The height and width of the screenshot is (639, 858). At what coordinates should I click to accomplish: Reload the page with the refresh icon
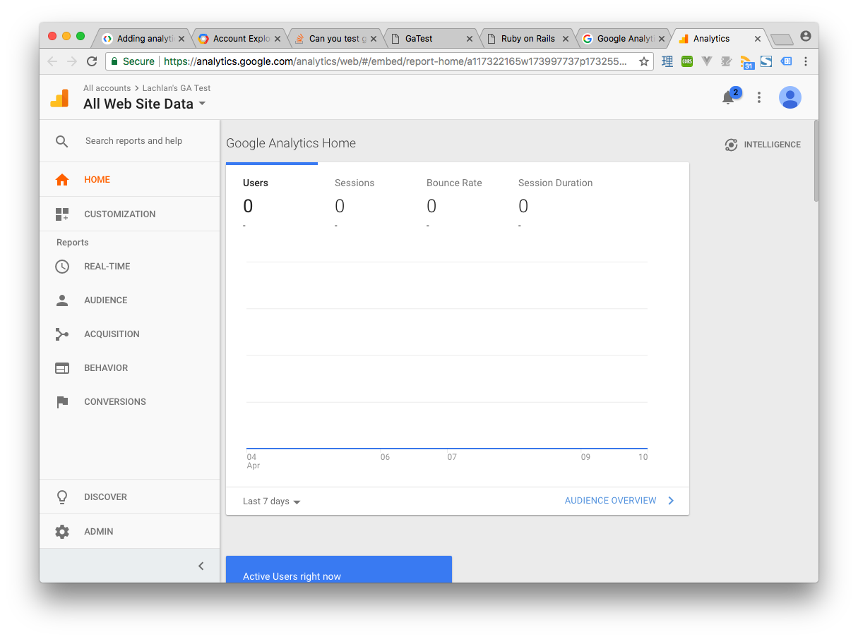[92, 61]
